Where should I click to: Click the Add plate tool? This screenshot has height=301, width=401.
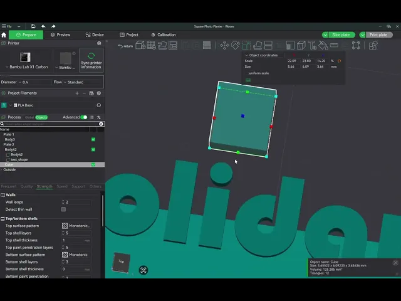point(151,45)
